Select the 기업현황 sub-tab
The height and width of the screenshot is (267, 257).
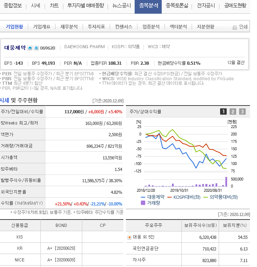[x=14, y=27]
